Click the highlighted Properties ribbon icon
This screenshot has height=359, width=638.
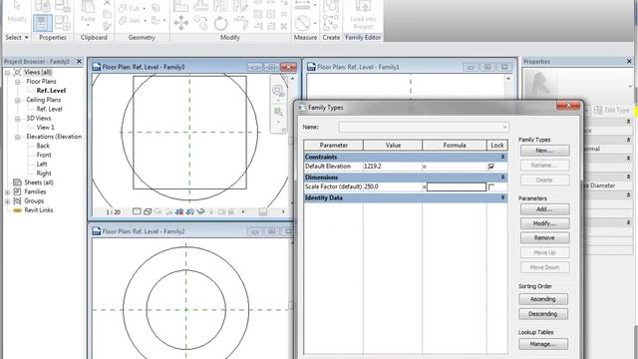click(x=42, y=22)
